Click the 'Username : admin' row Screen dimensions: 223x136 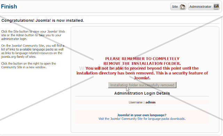142,102
